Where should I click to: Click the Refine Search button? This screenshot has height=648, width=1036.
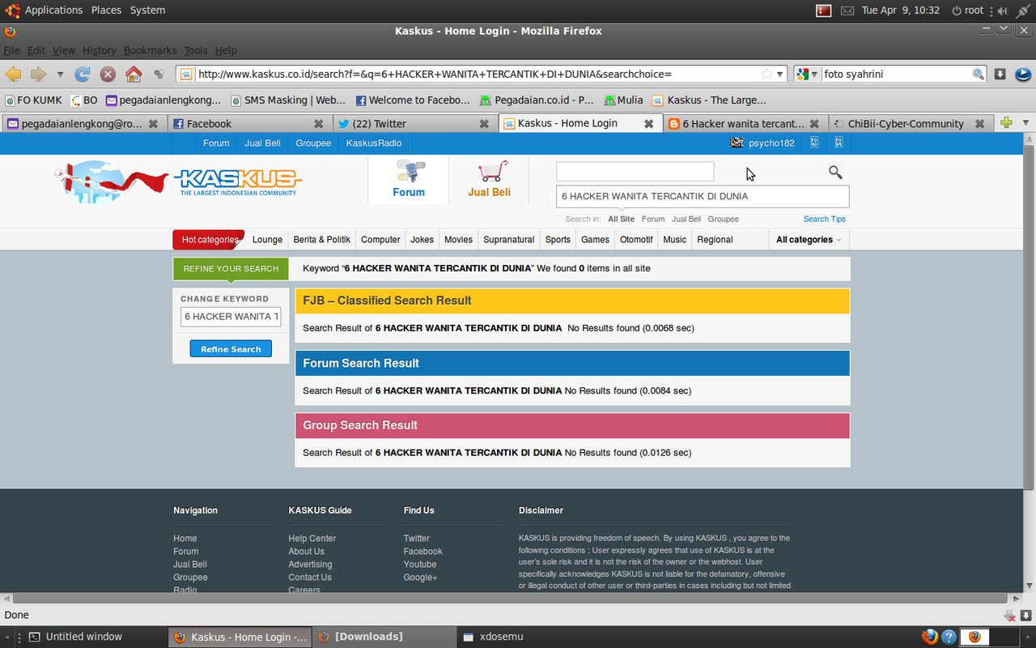[x=231, y=349]
